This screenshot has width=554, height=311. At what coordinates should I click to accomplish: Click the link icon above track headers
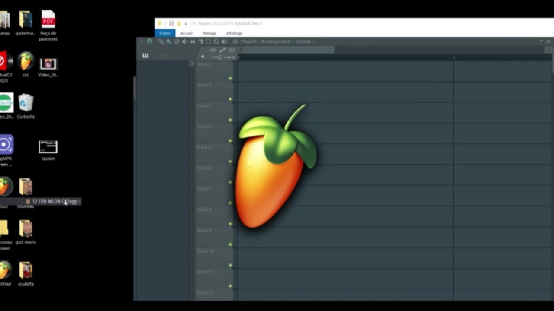222,50
